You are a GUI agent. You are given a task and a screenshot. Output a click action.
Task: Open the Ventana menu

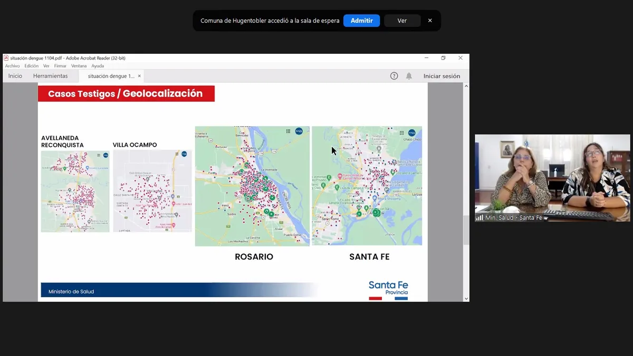[x=79, y=65]
